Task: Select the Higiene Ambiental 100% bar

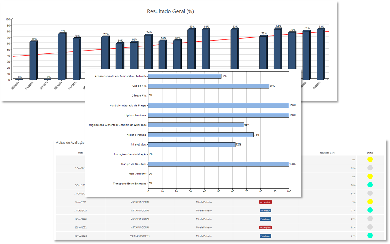Action: (218, 115)
